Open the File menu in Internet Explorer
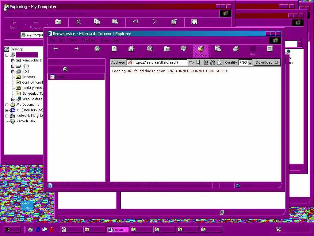The height and width of the screenshot is (236, 314). tap(52, 40)
